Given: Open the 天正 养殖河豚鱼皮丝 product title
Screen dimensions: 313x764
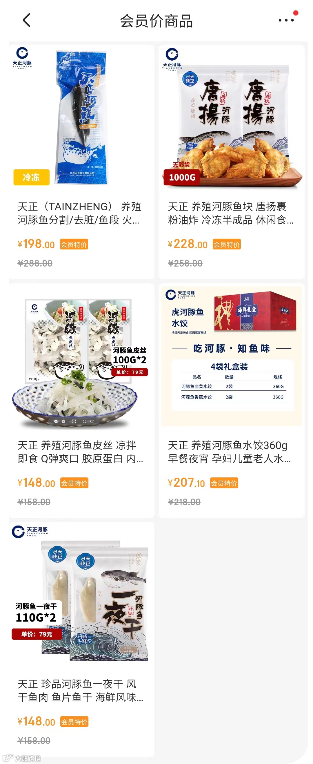Looking at the screenshot, I should (81, 452).
